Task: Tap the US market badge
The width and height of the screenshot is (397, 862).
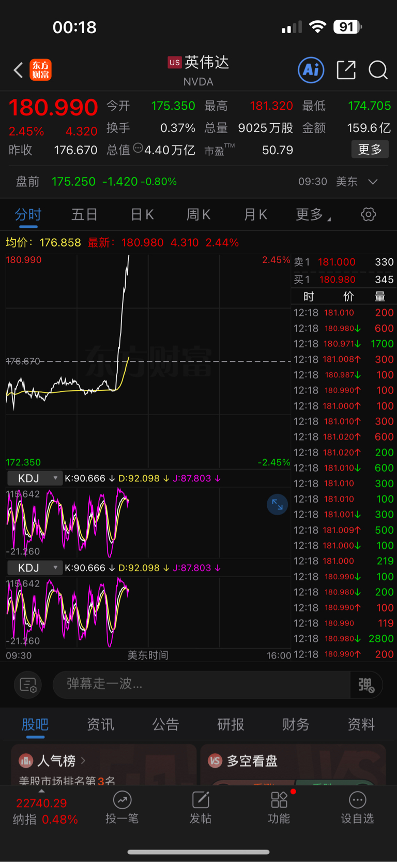Action: pyautogui.click(x=175, y=63)
